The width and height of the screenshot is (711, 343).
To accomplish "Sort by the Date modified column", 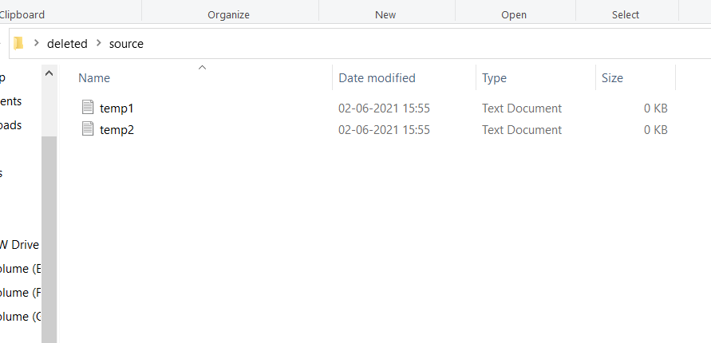I will coord(377,78).
